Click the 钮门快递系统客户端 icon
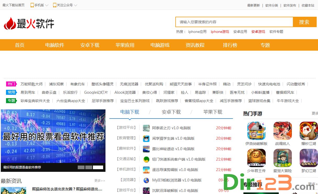 point(146,159)
